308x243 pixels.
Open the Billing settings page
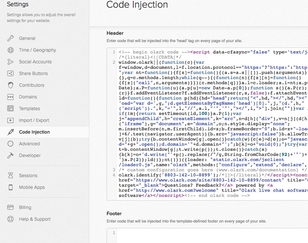25,208
